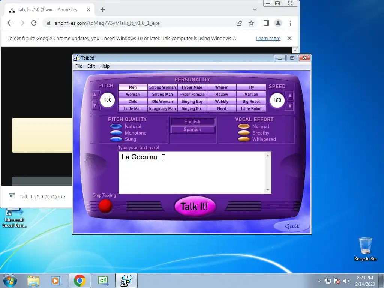
Task: Switch language to English
Action: click(192, 122)
